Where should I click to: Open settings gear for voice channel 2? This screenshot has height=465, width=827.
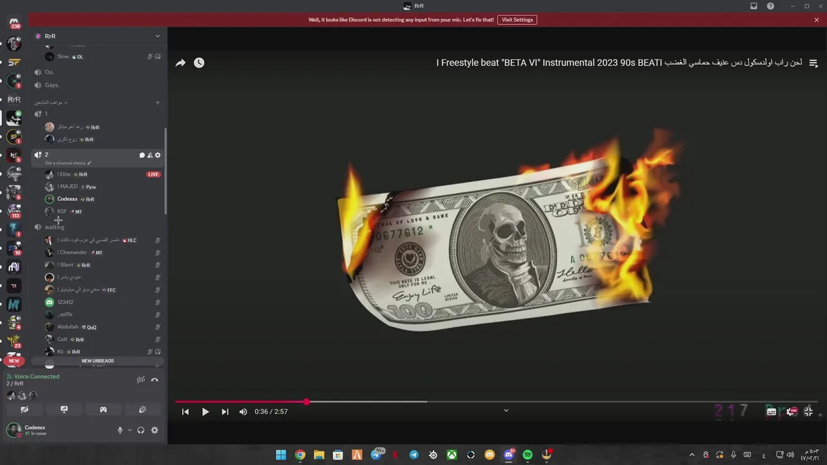coord(158,155)
